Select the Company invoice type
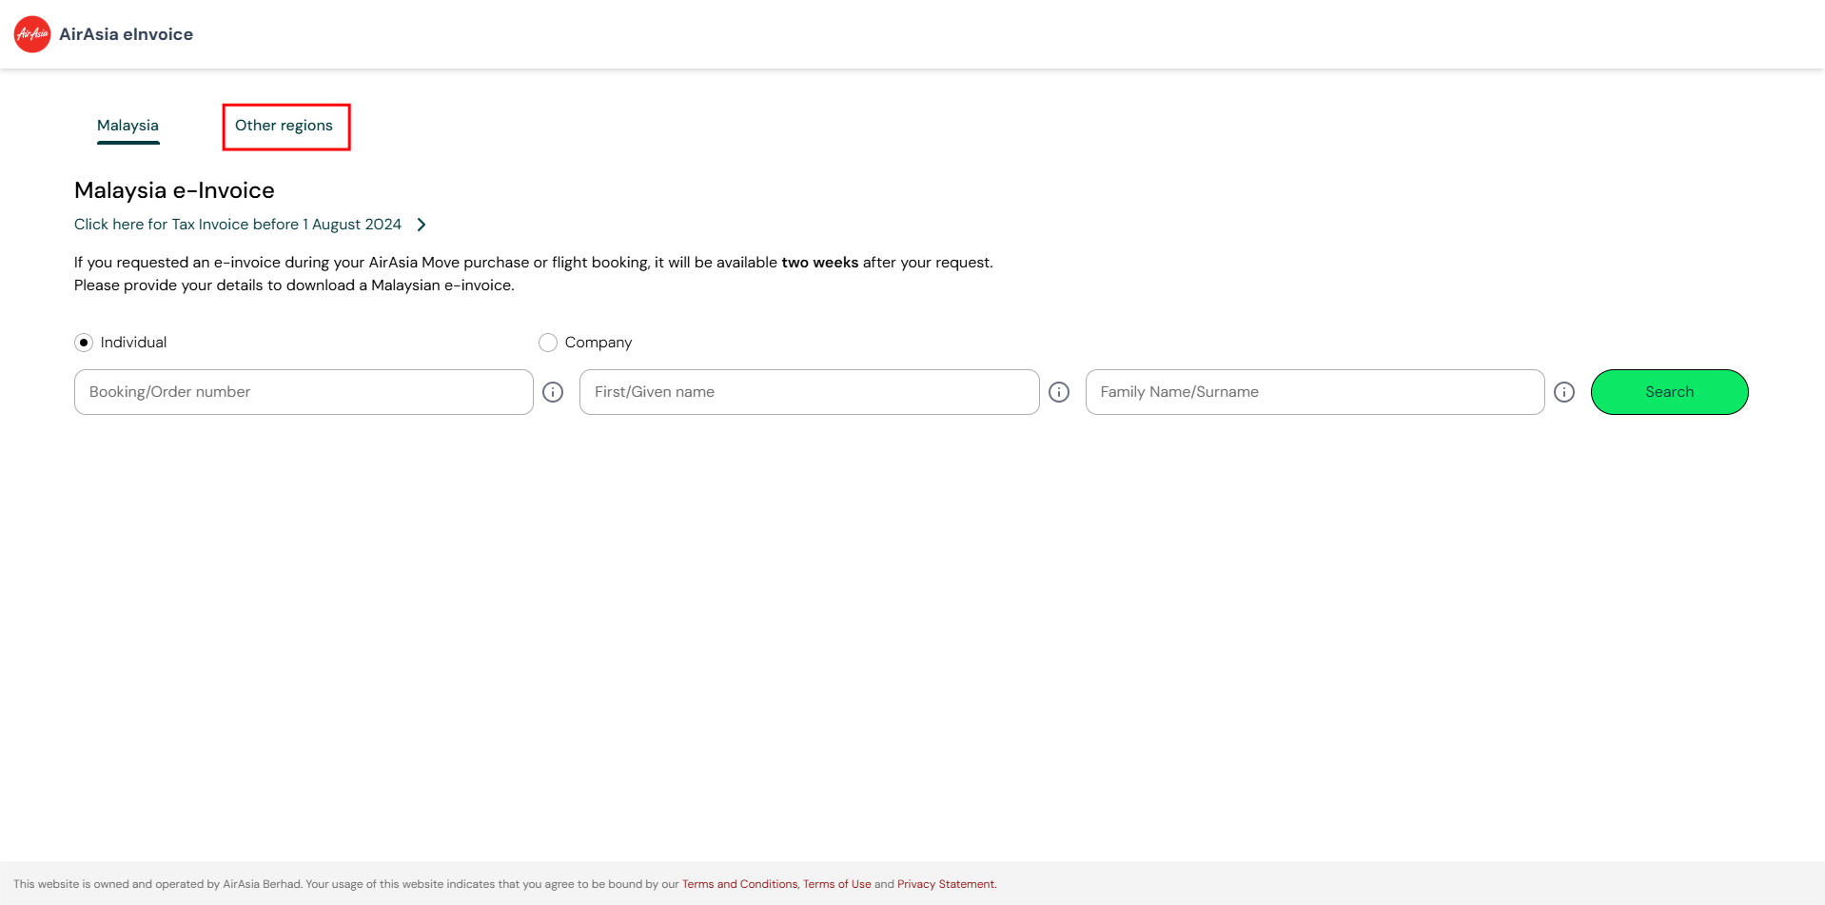 pyautogui.click(x=548, y=342)
